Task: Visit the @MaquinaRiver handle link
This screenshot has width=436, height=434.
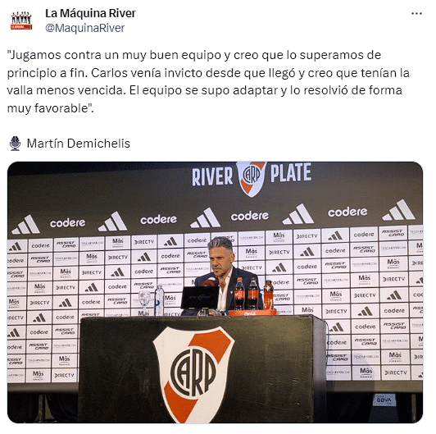Action: pyautogui.click(x=84, y=28)
